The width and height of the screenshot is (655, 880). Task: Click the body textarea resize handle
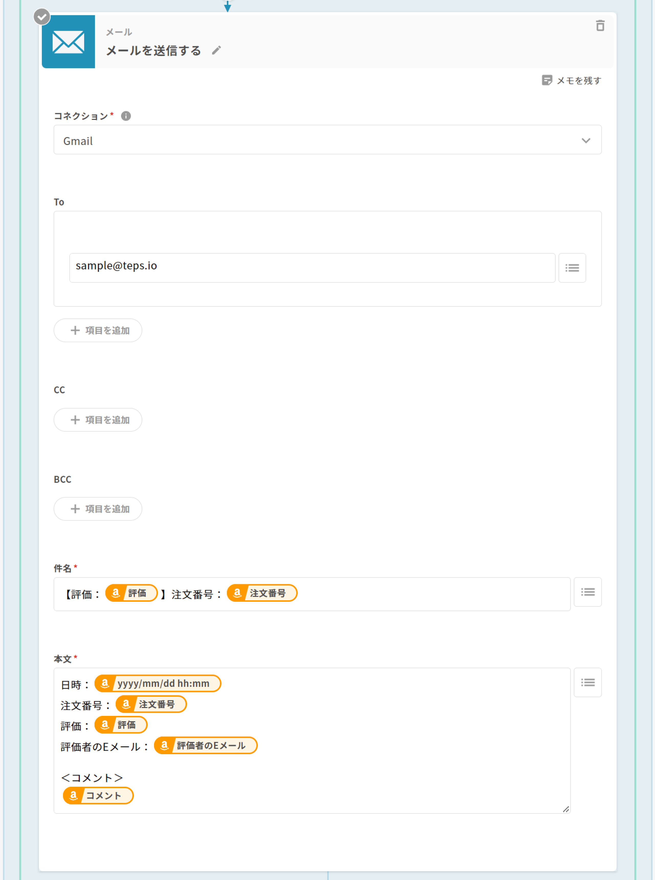coord(566,809)
